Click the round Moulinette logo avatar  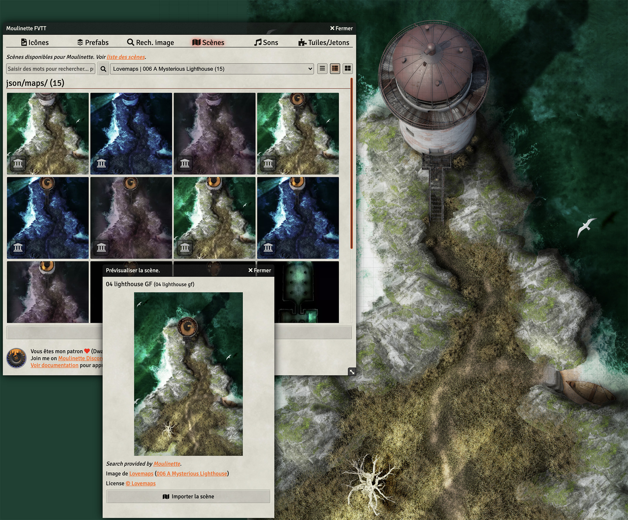16,358
